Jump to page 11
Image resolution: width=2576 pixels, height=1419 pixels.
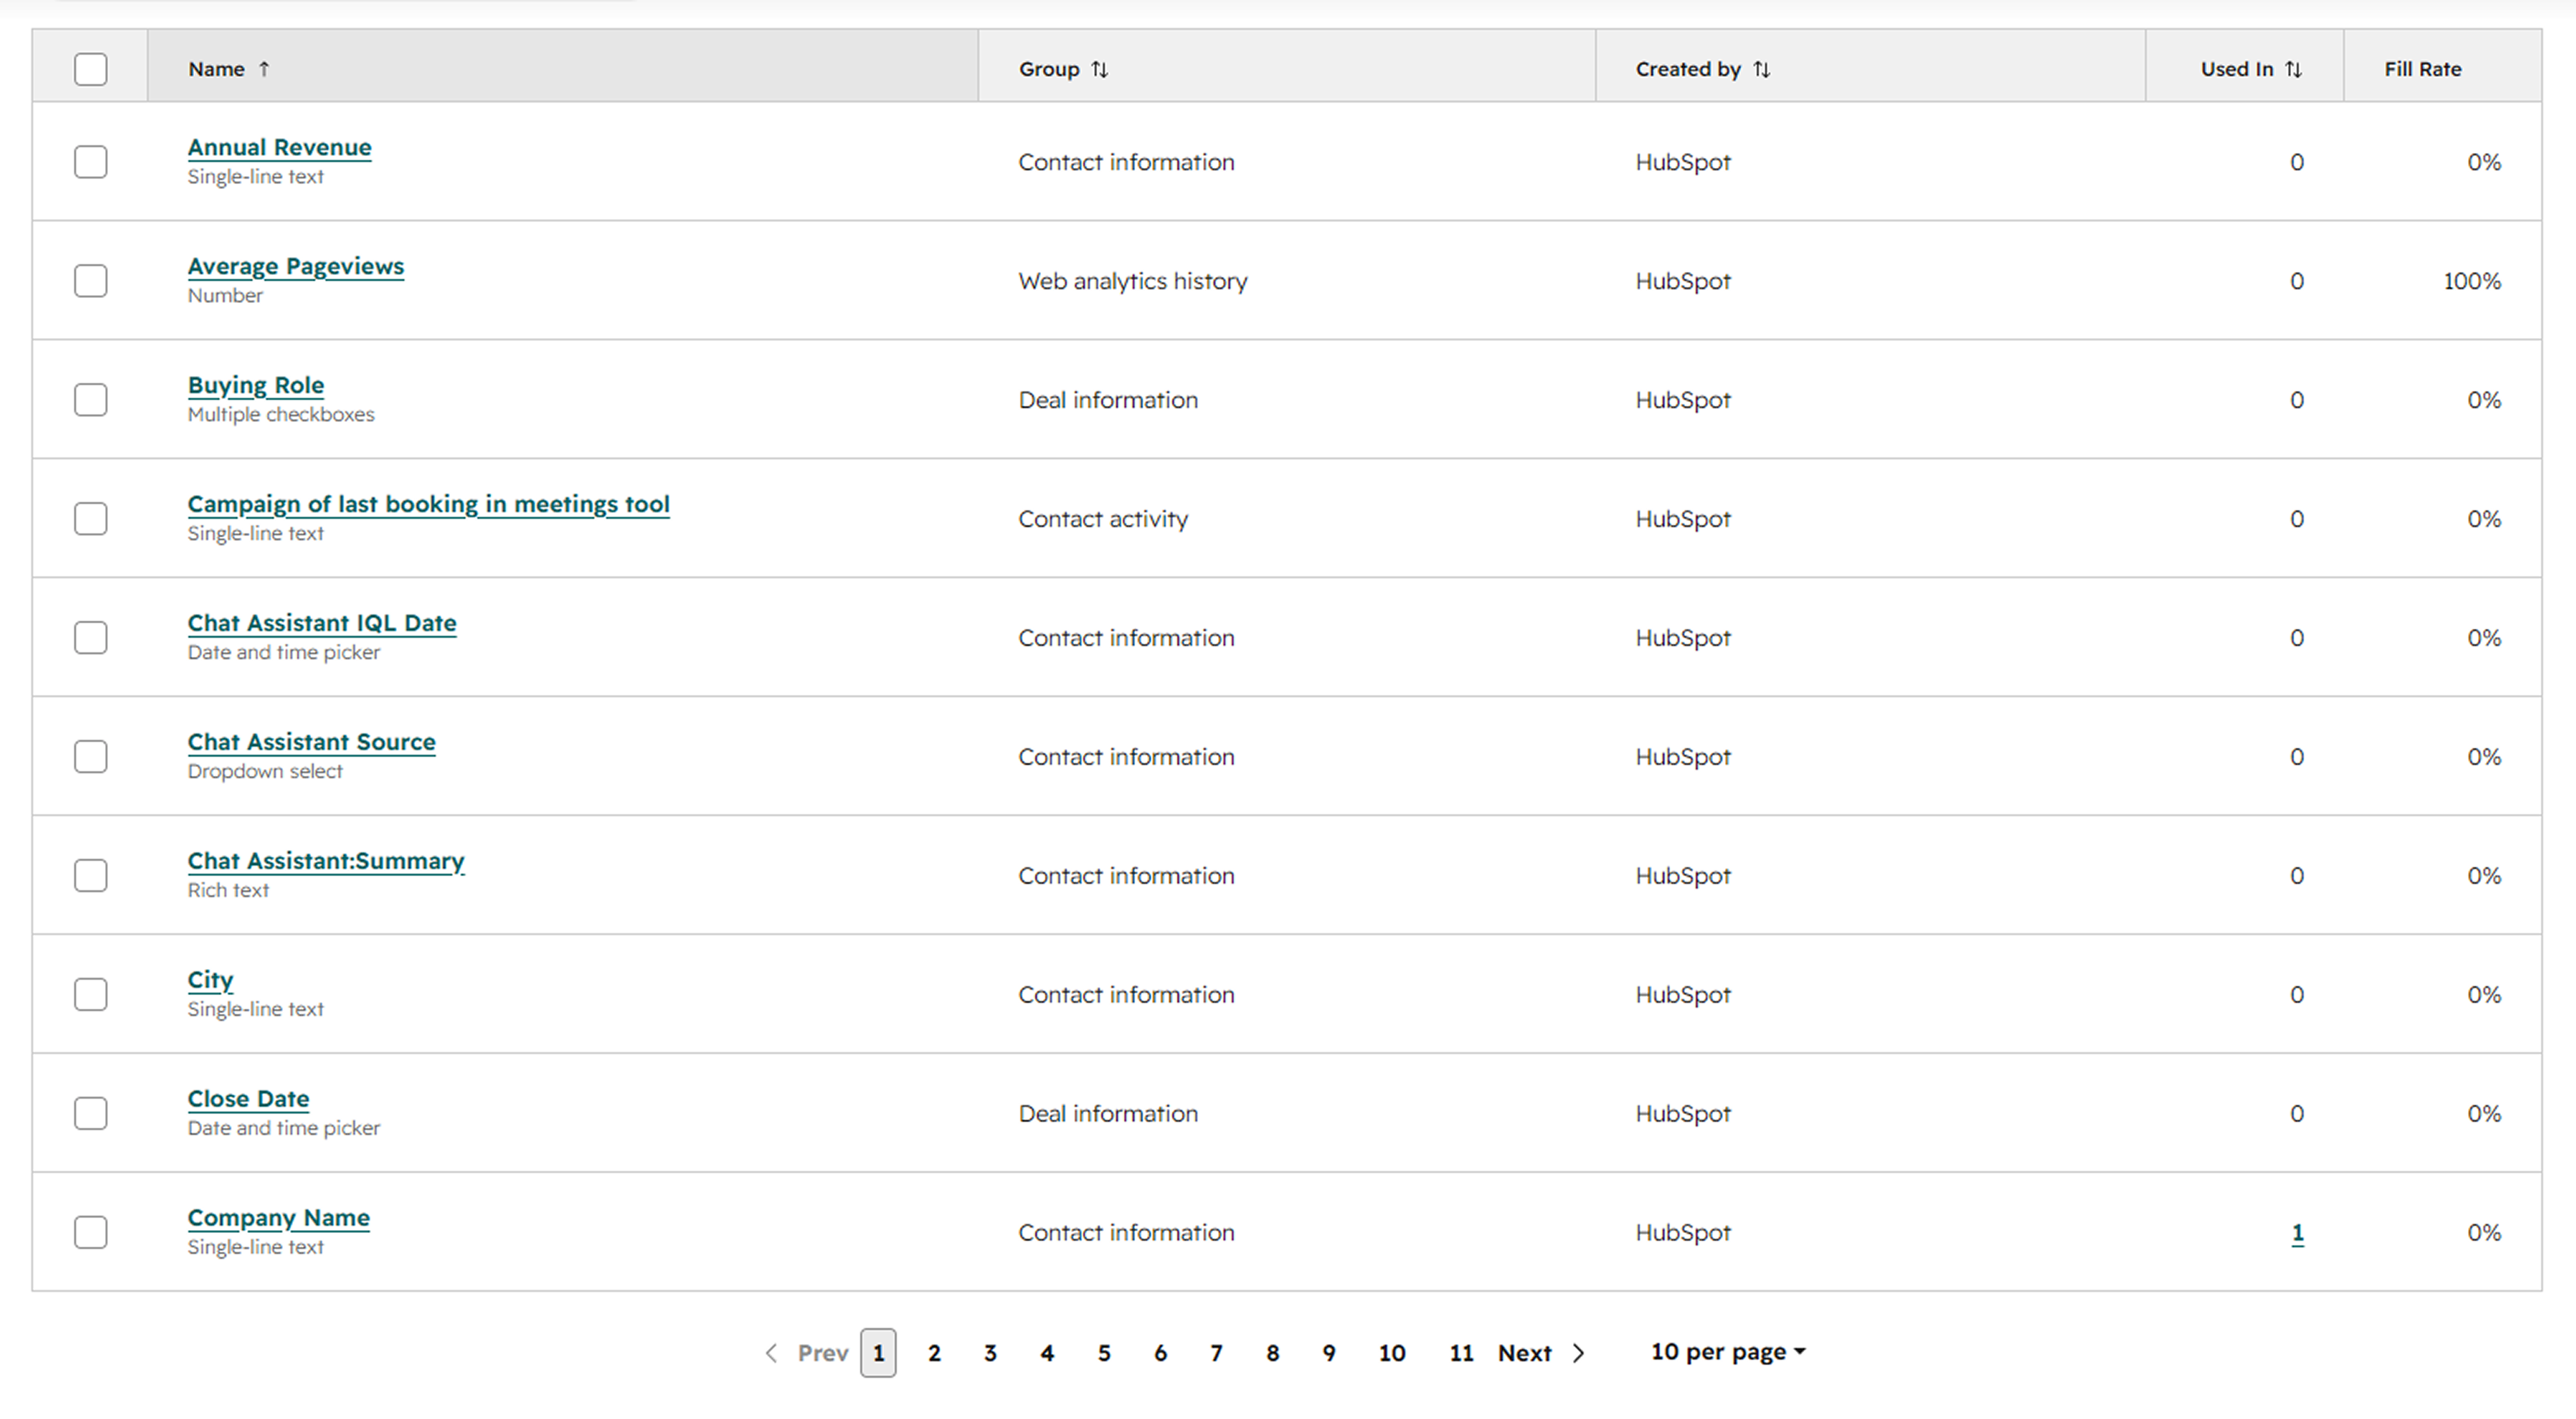coord(1461,1353)
